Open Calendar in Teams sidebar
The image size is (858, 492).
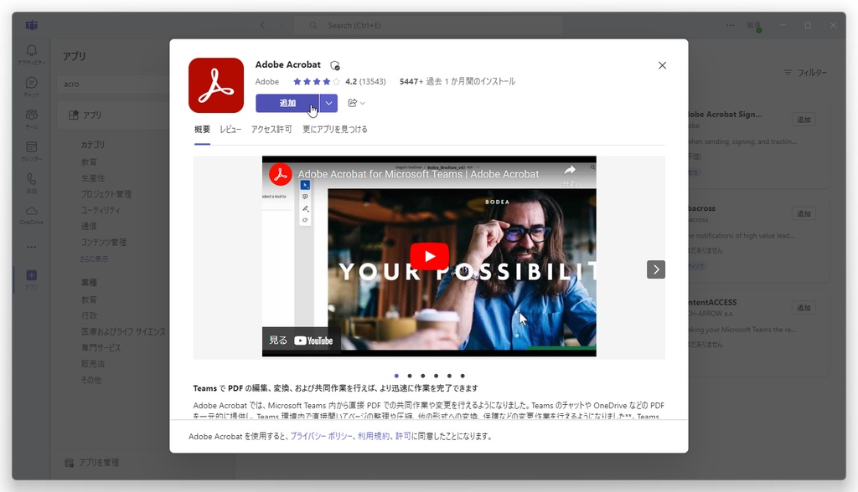32,151
